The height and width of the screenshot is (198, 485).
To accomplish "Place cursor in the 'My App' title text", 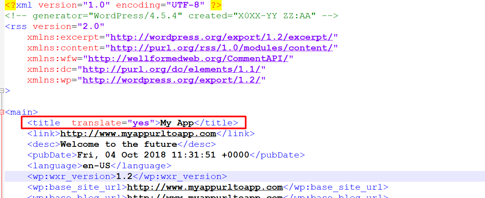I will pyautogui.click(x=177, y=123).
